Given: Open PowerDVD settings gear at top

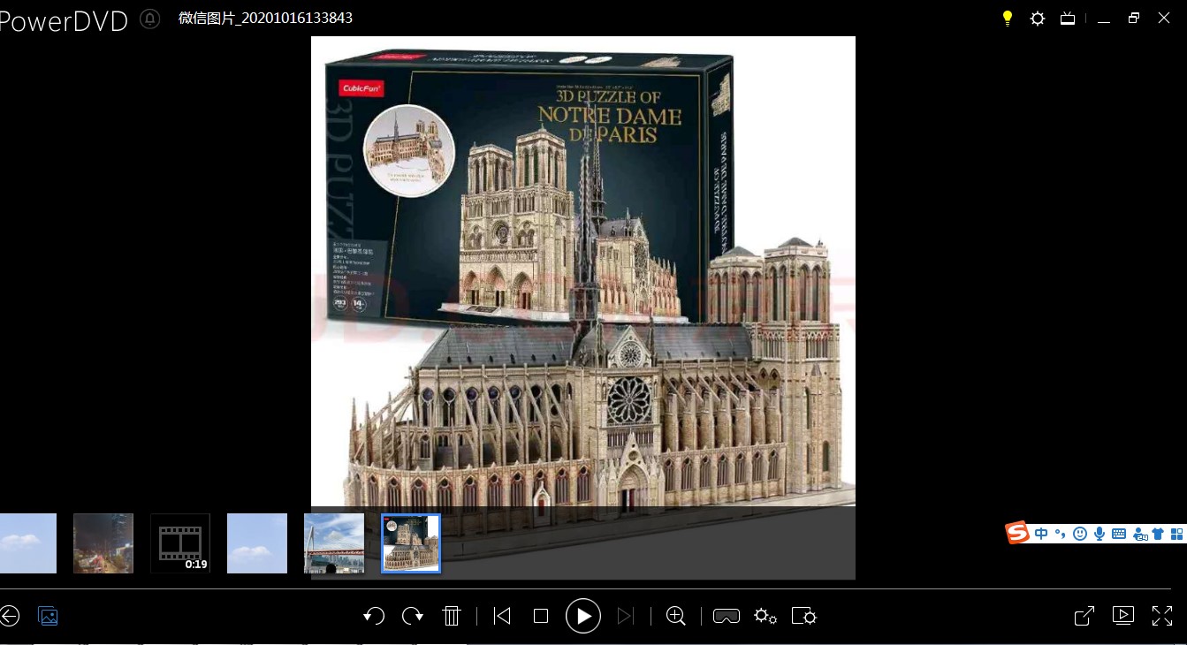Looking at the screenshot, I should (x=1038, y=19).
